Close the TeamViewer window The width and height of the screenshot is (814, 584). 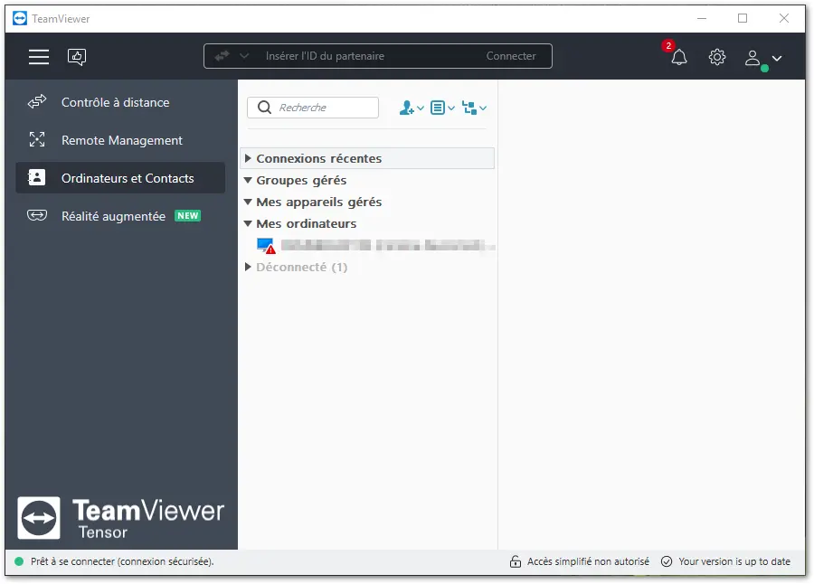click(784, 18)
